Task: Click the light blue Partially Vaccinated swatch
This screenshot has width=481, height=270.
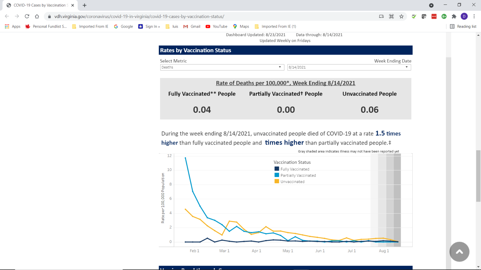Action: click(x=277, y=175)
